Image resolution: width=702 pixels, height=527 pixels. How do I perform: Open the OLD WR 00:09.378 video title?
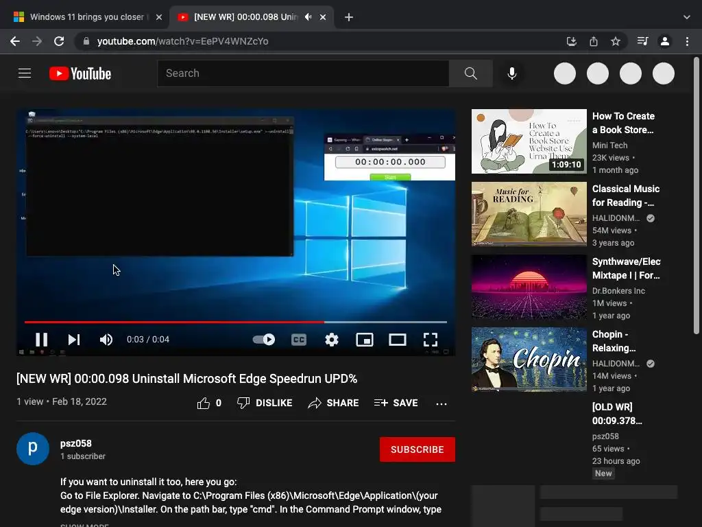click(x=617, y=414)
